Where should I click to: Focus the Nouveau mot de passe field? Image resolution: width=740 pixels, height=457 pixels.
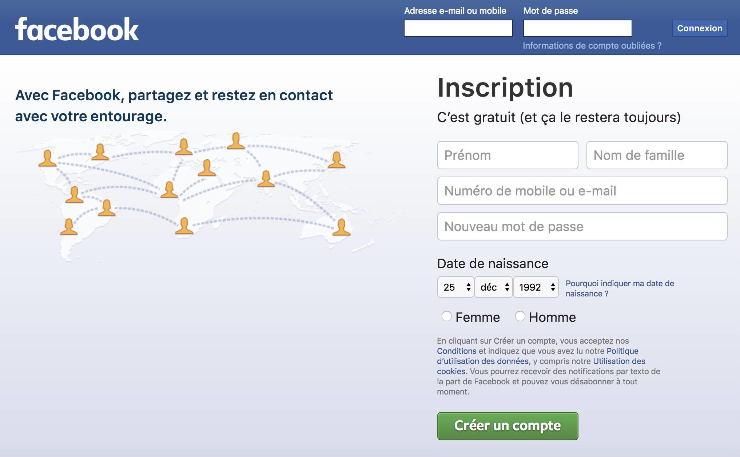tap(582, 226)
